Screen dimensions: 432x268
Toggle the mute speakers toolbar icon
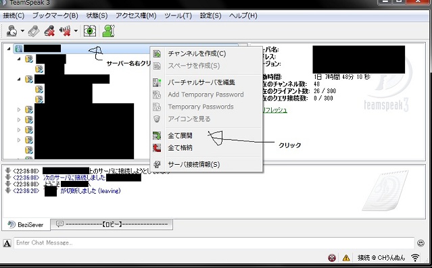[x=65, y=31]
